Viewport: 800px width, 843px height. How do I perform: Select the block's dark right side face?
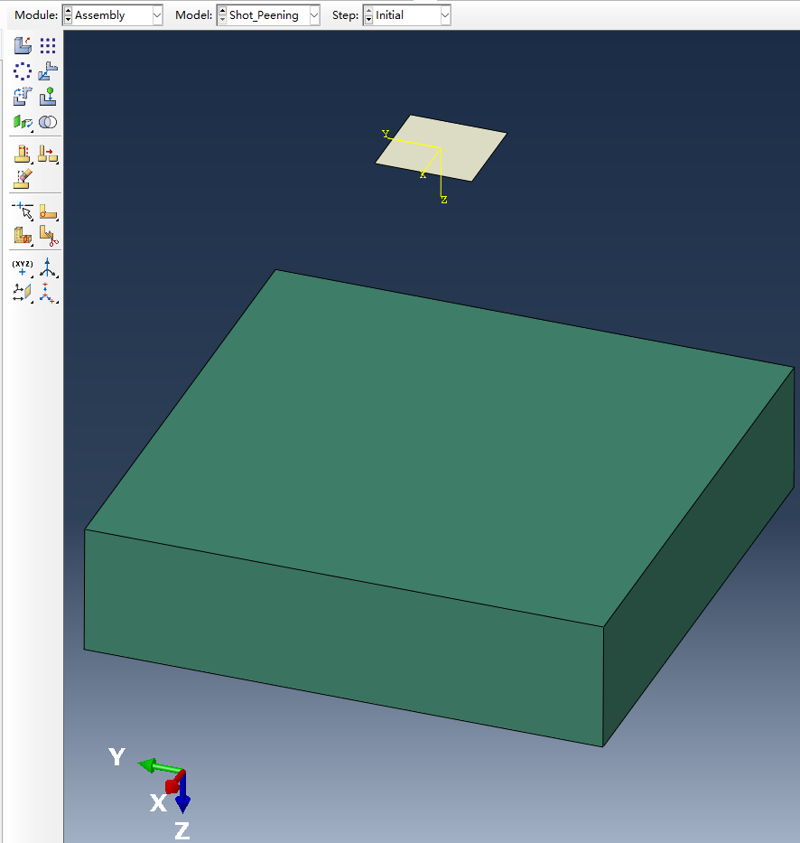click(699, 557)
